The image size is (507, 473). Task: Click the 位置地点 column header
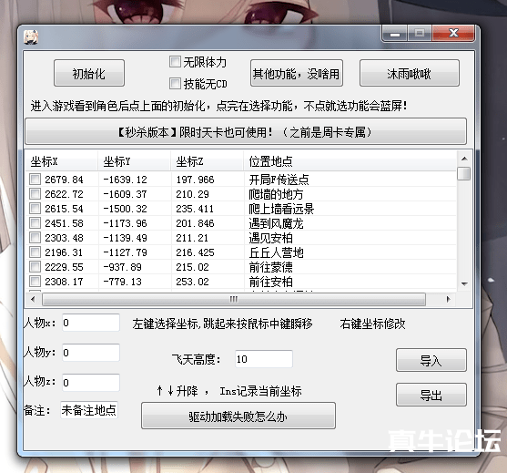pyautogui.click(x=350, y=161)
